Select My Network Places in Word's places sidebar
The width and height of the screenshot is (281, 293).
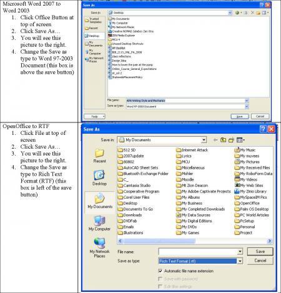[94, 60]
